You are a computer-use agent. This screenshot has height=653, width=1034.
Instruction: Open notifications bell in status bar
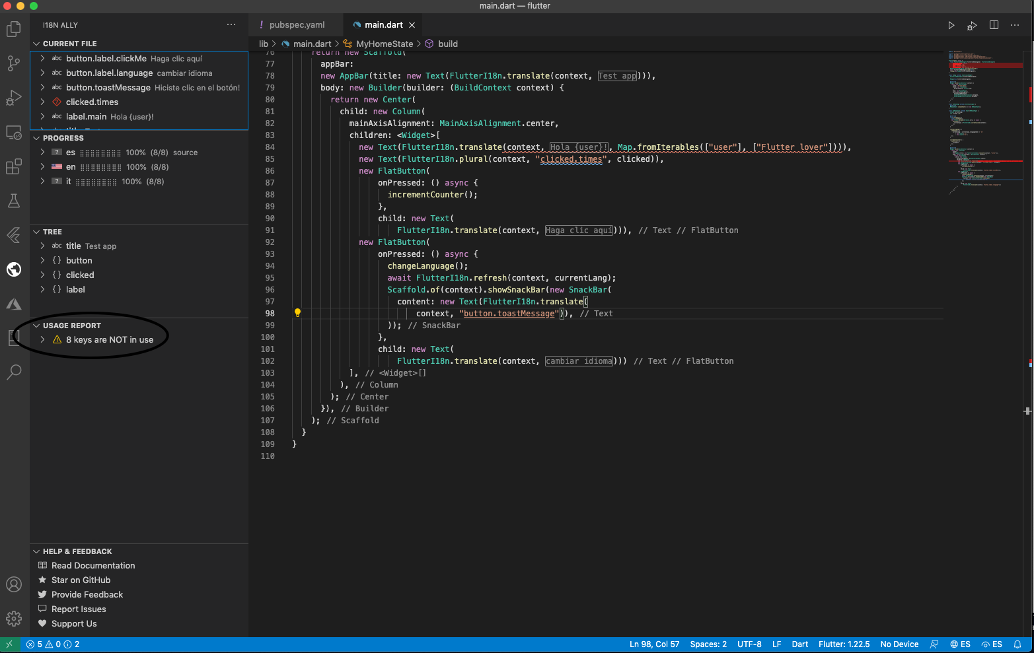(x=1017, y=644)
